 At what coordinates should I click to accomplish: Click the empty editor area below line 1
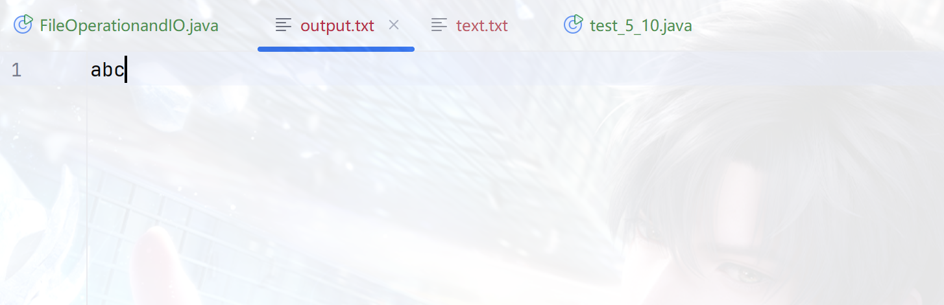point(515,194)
